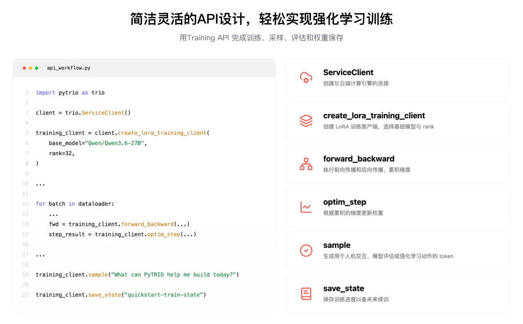Click the stacked layers icon for create_lora_training_client

[x=306, y=121]
